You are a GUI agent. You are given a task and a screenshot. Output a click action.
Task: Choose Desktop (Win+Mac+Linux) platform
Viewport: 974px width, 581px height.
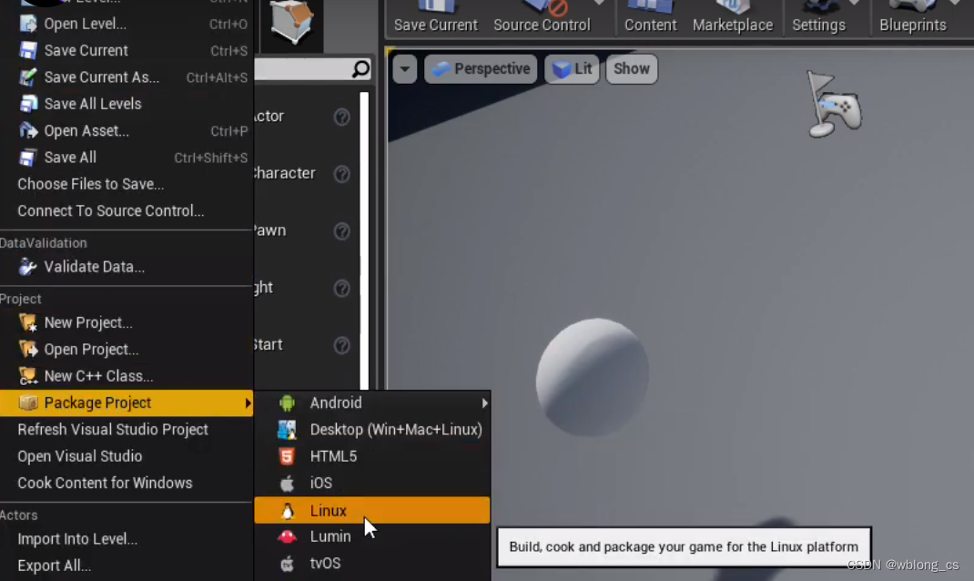click(372, 430)
